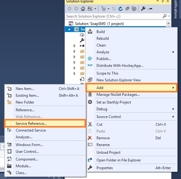Viewport: 181px width, 179px height.
Task: Open search options dropdown arrow
Action: coord(169,16)
